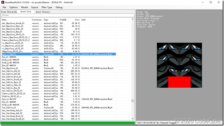Sort by the Type column header

[51, 20]
